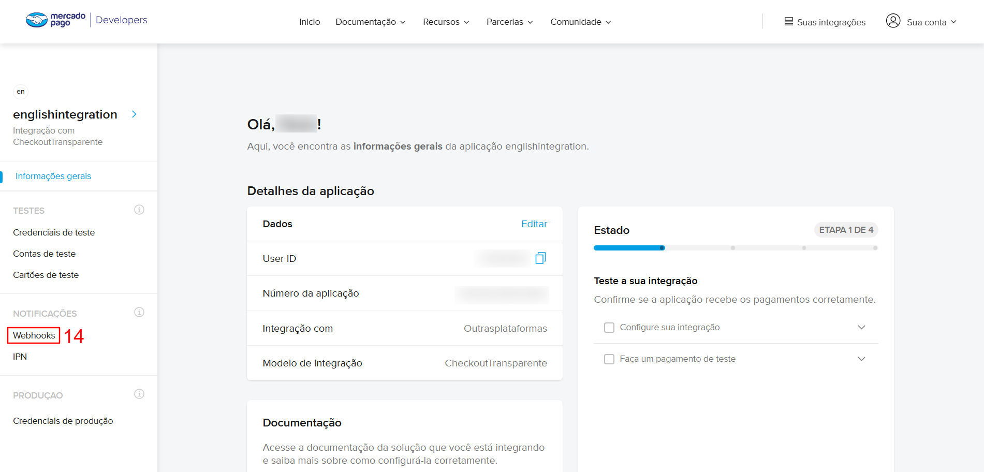Open the Sua conta dropdown

coord(932,22)
